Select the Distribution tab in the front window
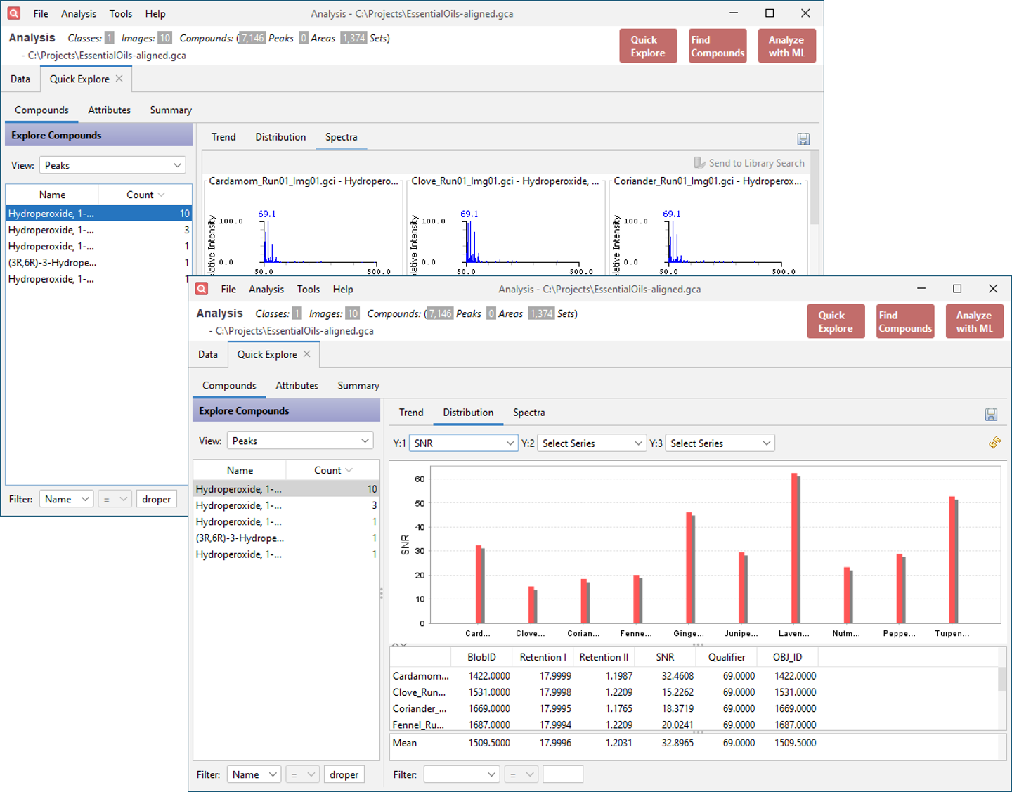This screenshot has width=1012, height=792. coord(468,413)
